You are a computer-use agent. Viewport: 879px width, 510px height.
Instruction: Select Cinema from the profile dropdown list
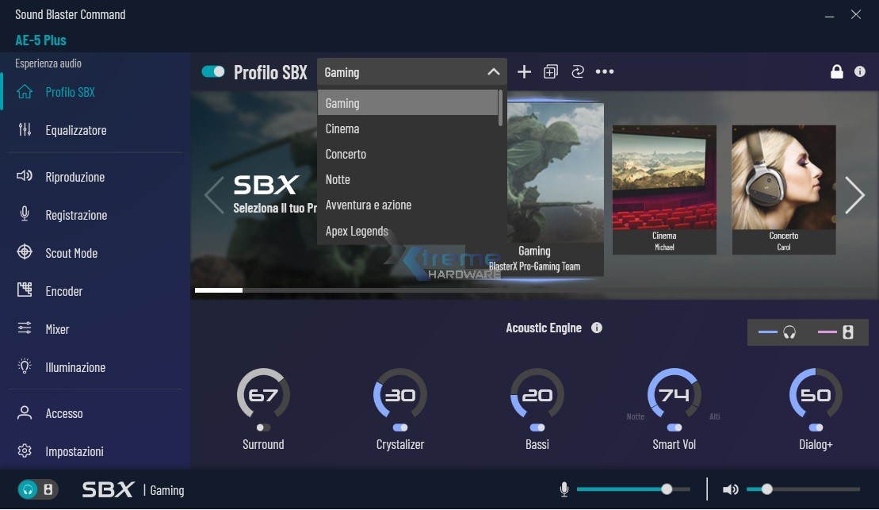[342, 128]
